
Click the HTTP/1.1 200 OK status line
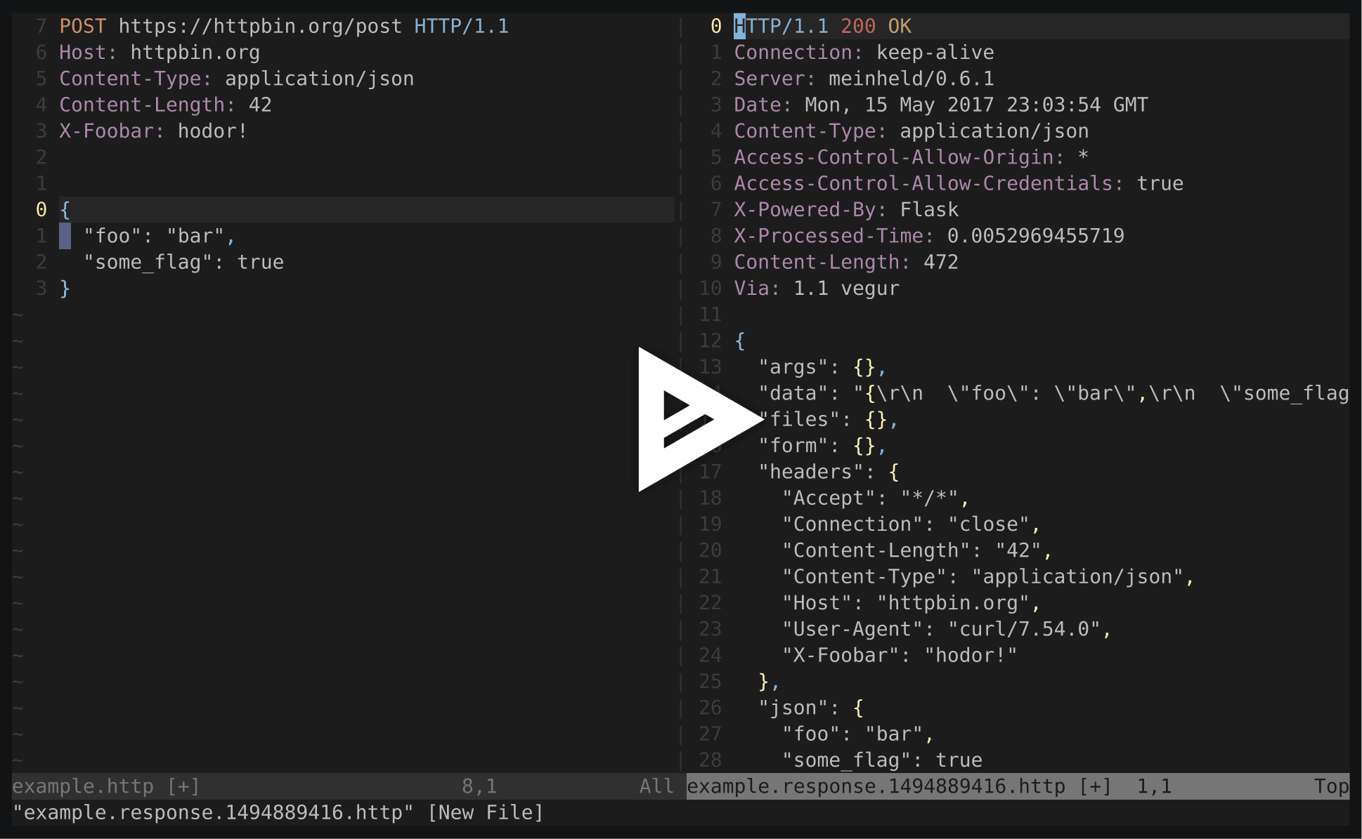(x=822, y=26)
